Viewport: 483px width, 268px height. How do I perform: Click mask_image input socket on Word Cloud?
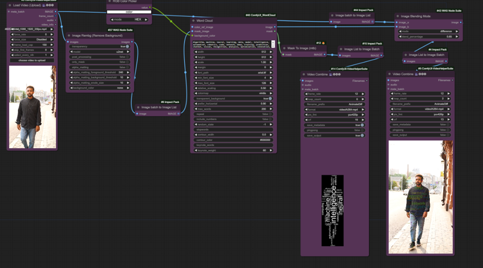coord(193,31)
